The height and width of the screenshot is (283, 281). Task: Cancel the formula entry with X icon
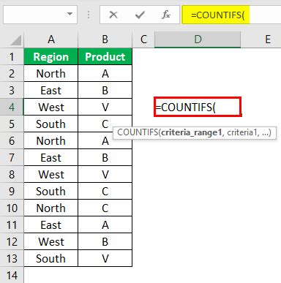[113, 15]
